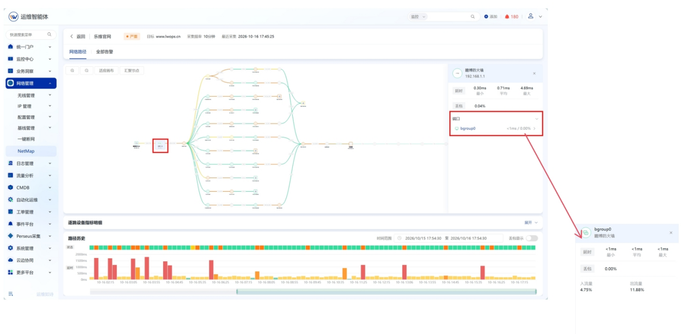Collapse the 端口 section chevron

click(537, 119)
